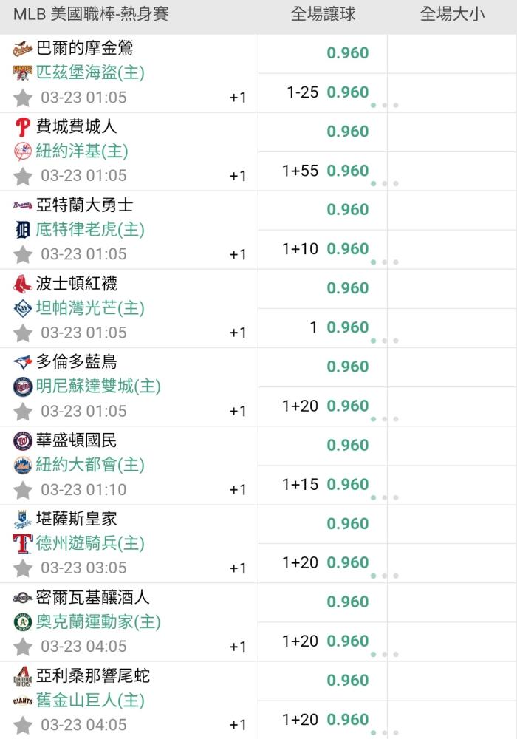The width and height of the screenshot is (517, 739).
Task: Select the 全場大小 column header
Action: 452,15
